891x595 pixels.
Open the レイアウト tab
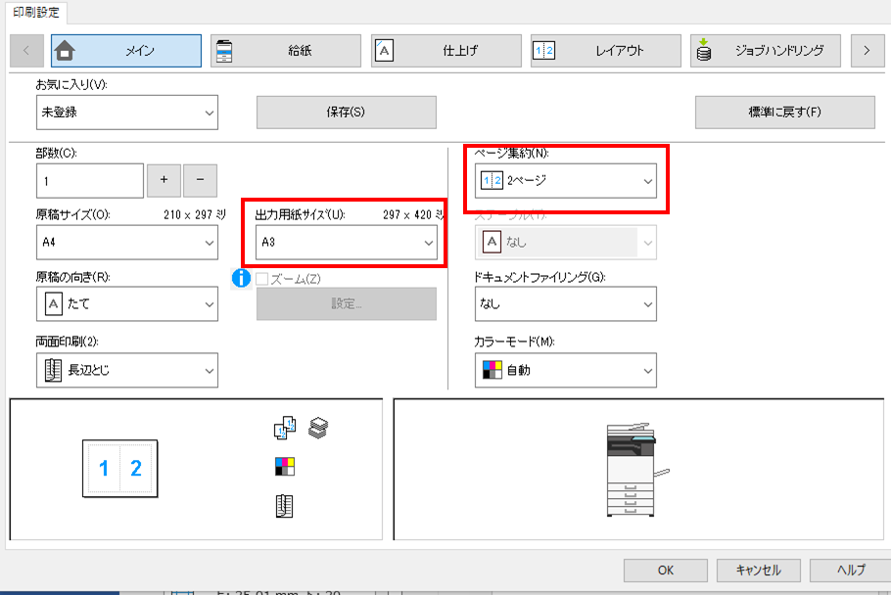pyautogui.click(x=605, y=51)
